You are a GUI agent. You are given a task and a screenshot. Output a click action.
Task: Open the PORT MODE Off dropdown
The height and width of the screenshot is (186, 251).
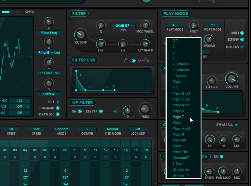[x=213, y=25]
